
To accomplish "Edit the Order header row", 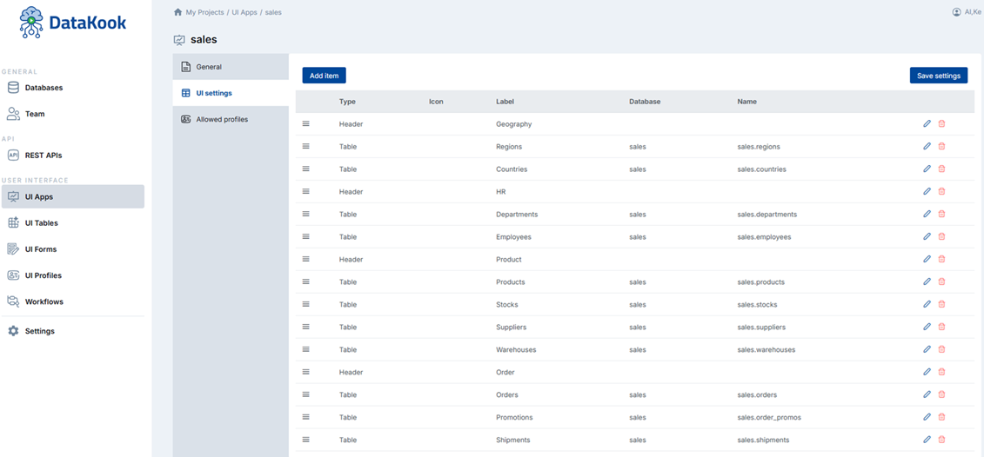I will click(927, 372).
